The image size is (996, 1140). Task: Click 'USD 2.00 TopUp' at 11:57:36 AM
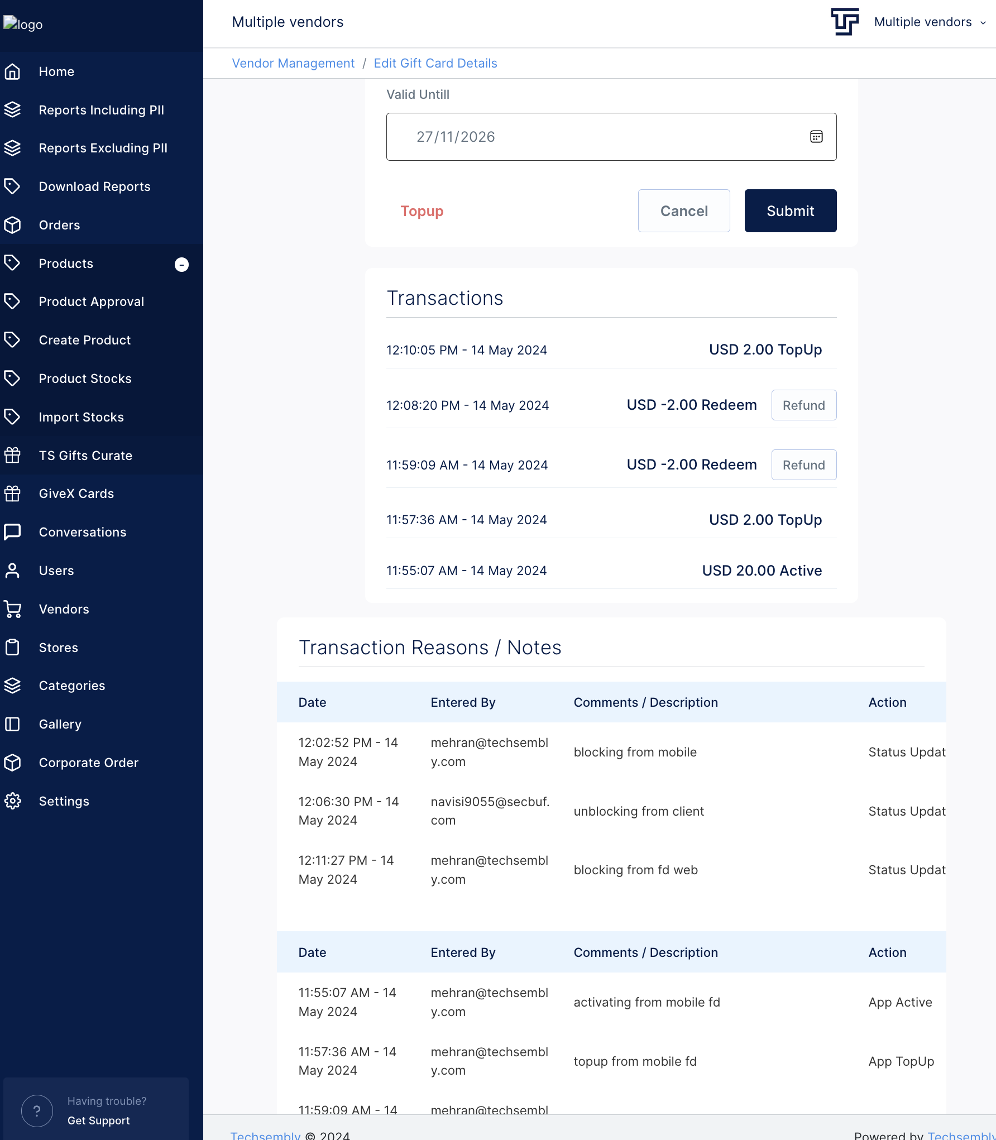tap(765, 520)
